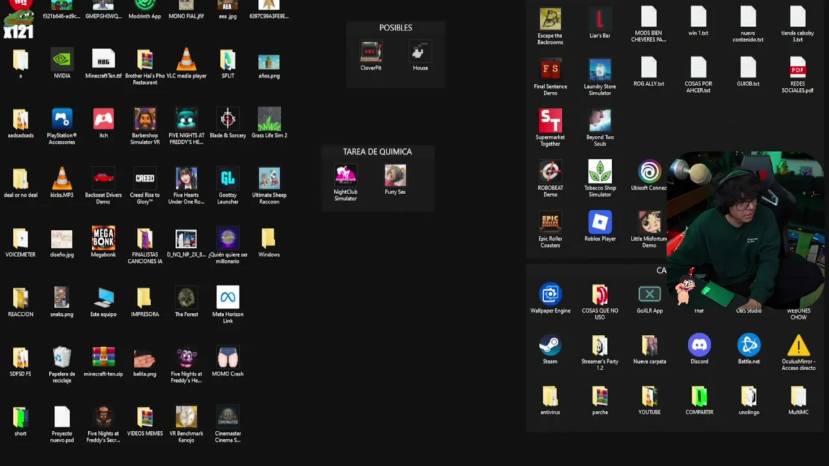Launch Tobacco Shop Simulator icon
This screenshot has height=466, width=829.
tap(600, 172)
